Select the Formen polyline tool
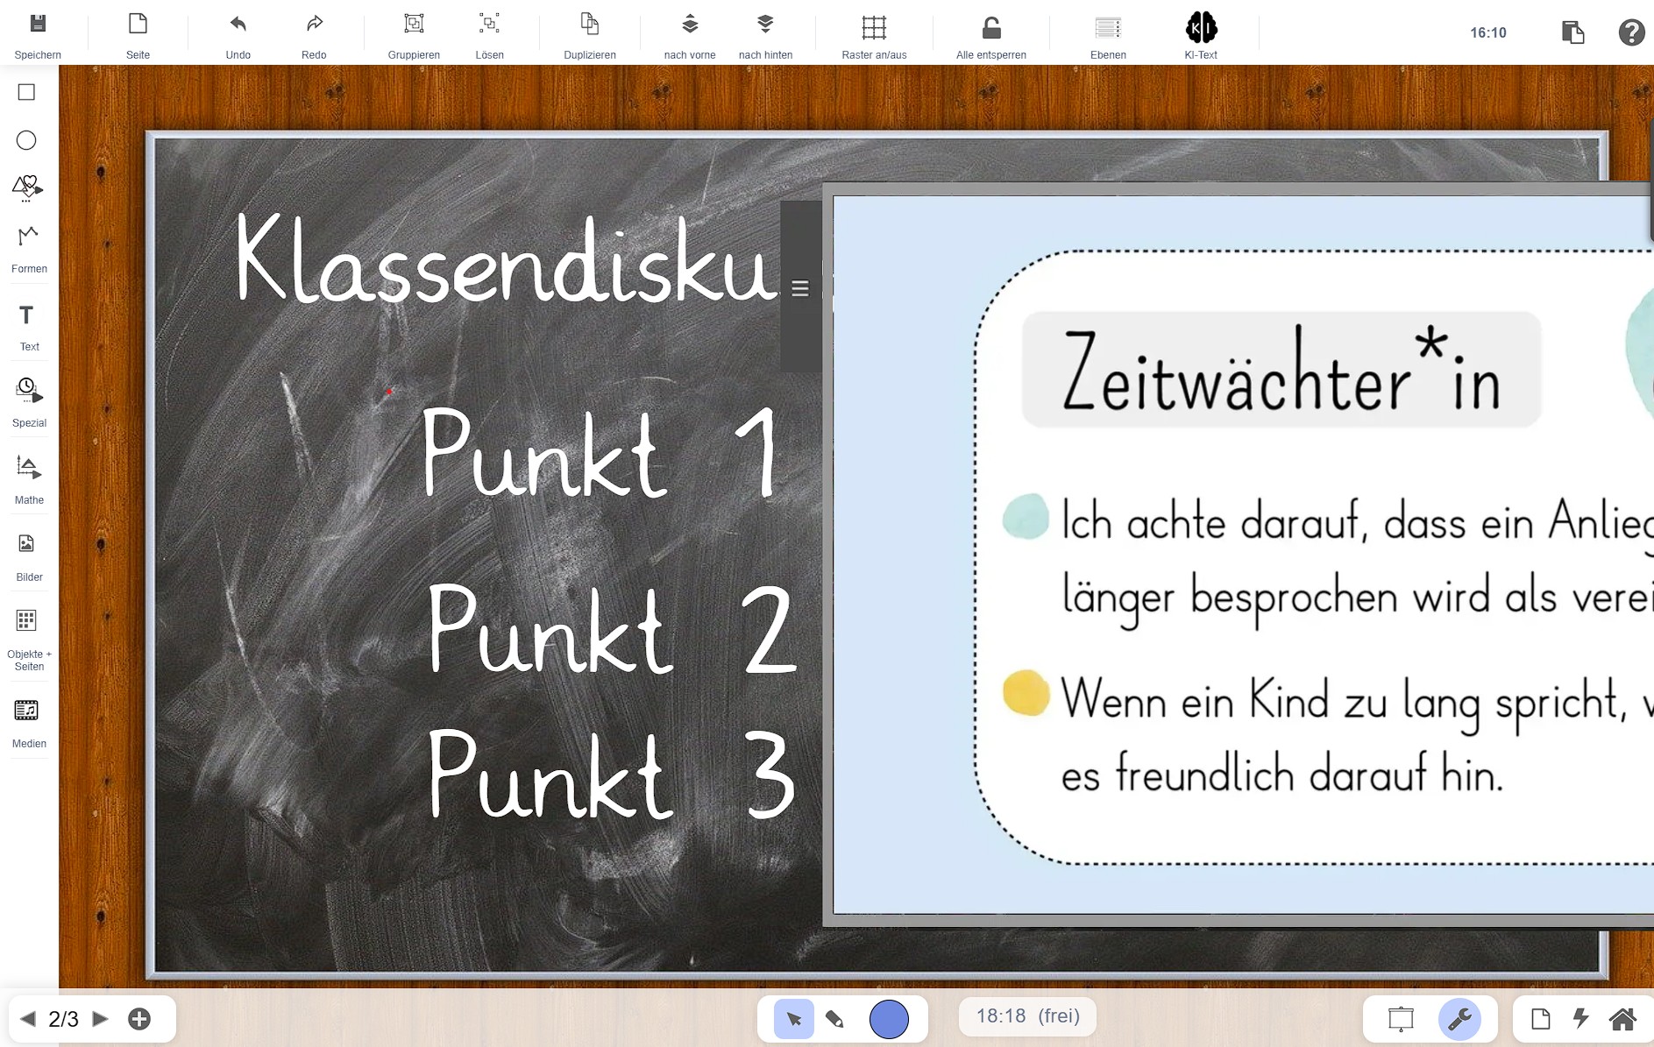This screenshot has height=1047, width=1654. [x=29, y=237]
